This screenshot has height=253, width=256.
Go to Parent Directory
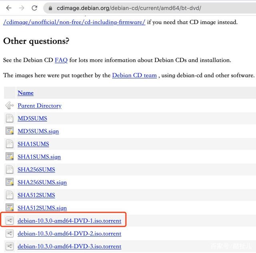pyautogui.click(x=40, y=106)
